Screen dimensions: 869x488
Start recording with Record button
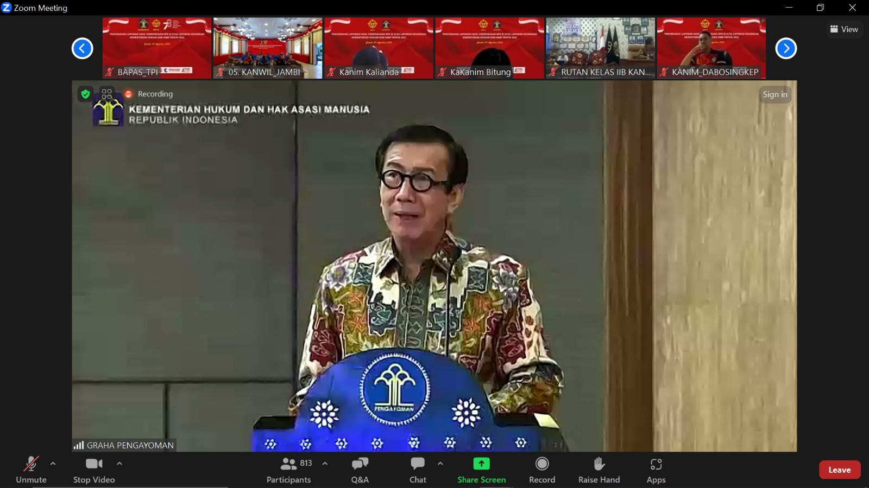[x=541, y=470]
